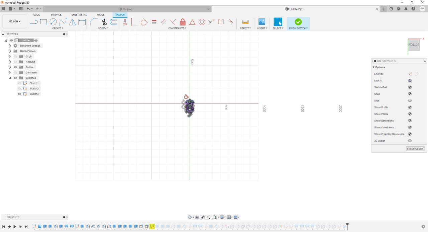Play the timeline forward
The height and width of the screenshot is (232, 428).
[x=15, y=227]
